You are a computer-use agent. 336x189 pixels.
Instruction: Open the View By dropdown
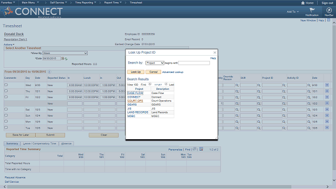point(65,53)
